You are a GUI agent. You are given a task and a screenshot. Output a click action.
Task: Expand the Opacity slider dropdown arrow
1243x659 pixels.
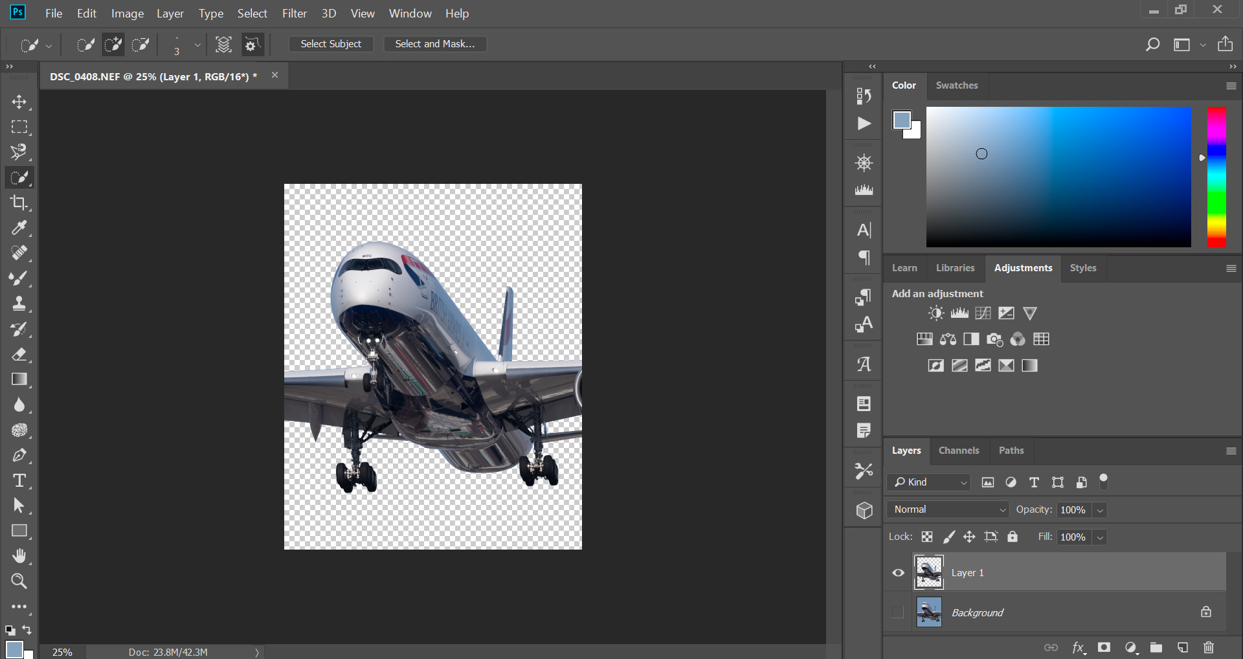tap(1100, 510)
